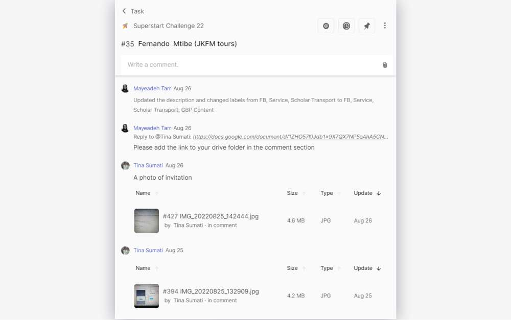Viewport: 511px width, 320px height.
Task: Open the Superstart Challenge 22 project
Action: click(169, 26)
